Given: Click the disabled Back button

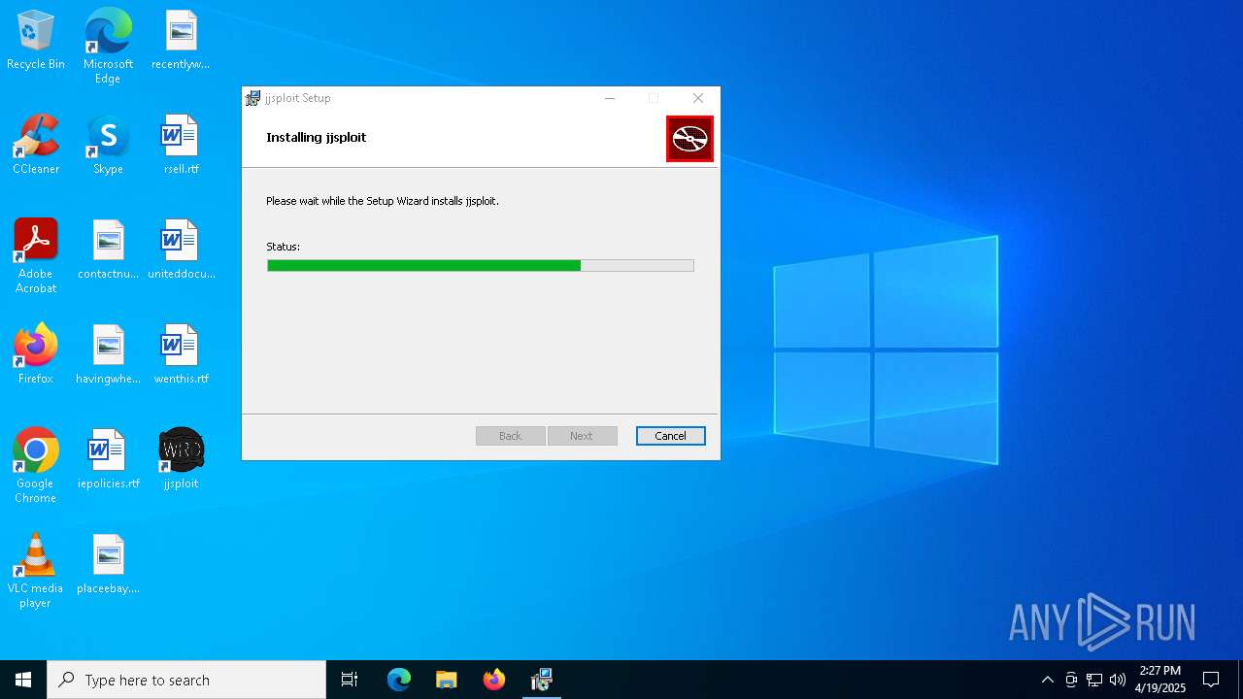Looking at the screenshot, I should pos(511,436).
